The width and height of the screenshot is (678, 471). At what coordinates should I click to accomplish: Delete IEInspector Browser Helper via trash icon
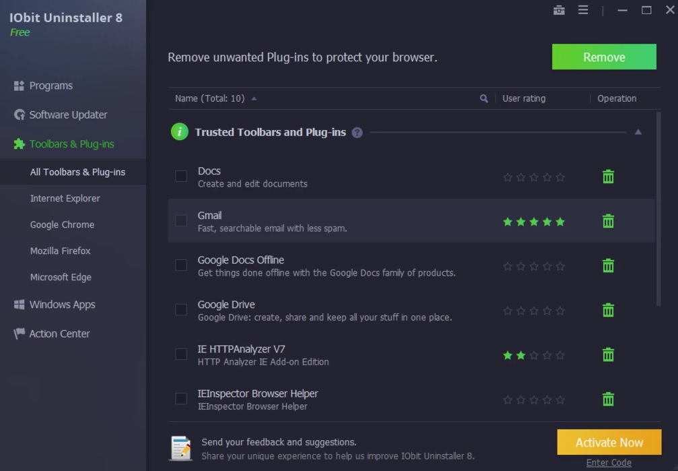(608, 399)
